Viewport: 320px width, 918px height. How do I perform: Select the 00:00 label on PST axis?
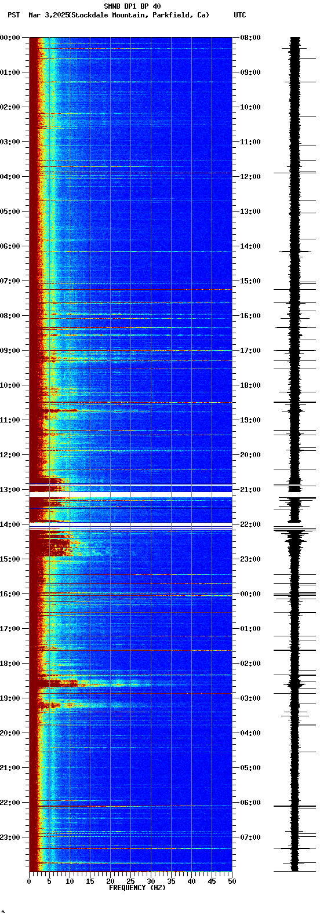tap(10, 38)
